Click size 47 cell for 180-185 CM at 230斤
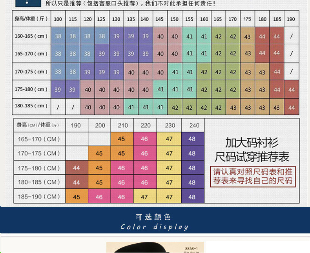The width and height of the screenshot is (310, 253). point(169,183)
